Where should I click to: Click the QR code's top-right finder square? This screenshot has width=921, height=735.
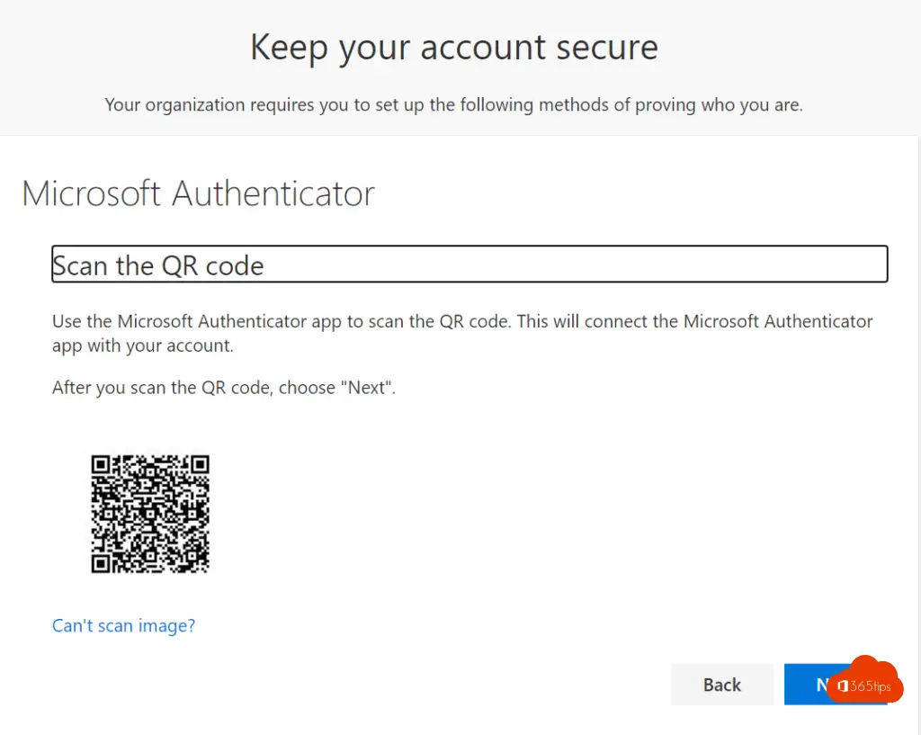click(200, 465)
